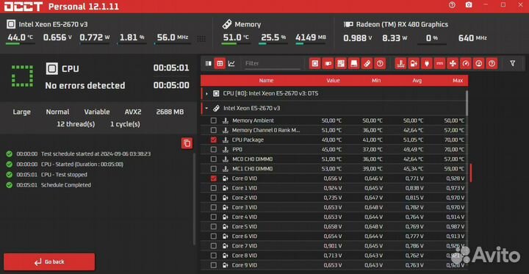Check the Core 9 VID checkbox
529x274 pixels.
214,265
